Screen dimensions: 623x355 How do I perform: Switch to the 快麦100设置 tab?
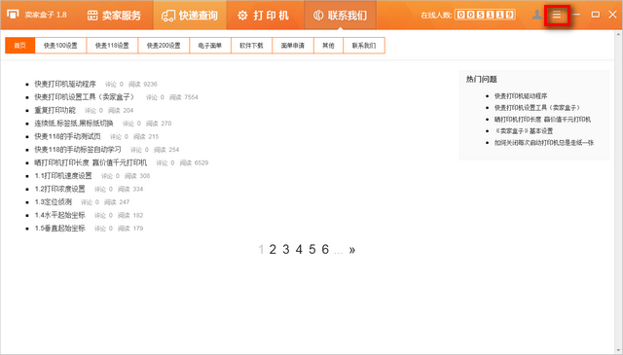[60, 46]
